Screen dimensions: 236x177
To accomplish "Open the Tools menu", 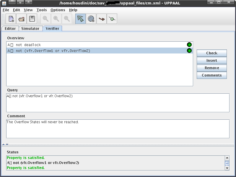I will pyautogui.click(x=42, y=10).
